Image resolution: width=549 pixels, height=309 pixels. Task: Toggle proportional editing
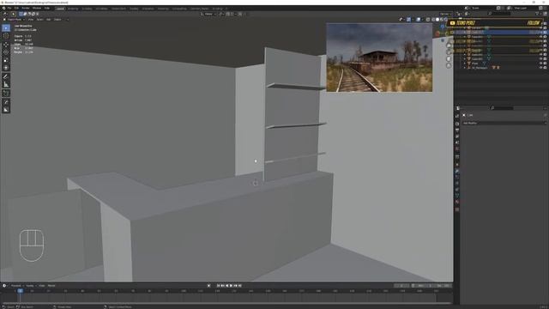point(240,14)
